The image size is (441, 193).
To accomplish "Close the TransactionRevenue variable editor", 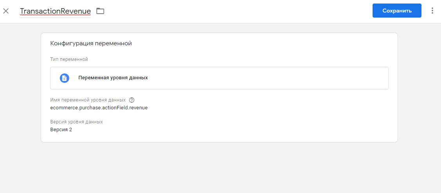I will 6,11.
